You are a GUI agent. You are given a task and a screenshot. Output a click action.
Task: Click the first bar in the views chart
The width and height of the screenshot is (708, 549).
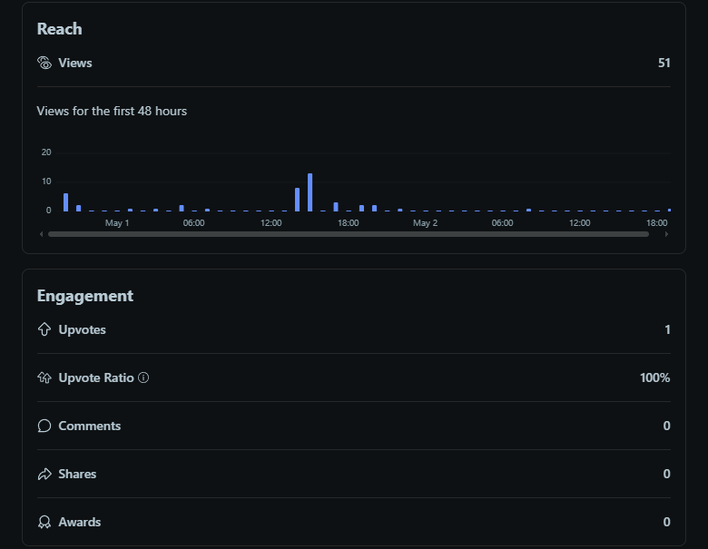(x=66, y=201)
